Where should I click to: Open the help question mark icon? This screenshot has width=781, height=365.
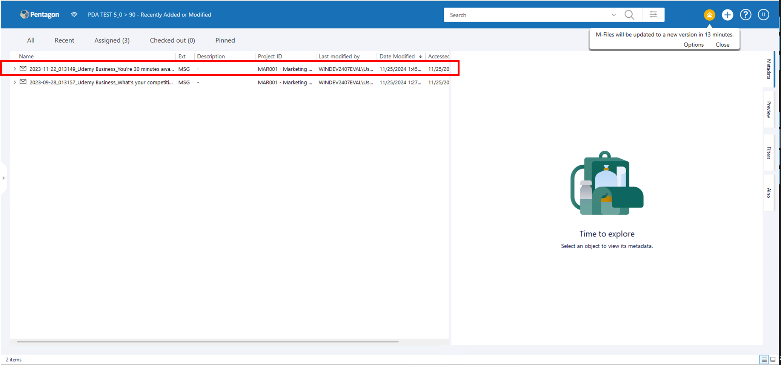pos(746,15)
